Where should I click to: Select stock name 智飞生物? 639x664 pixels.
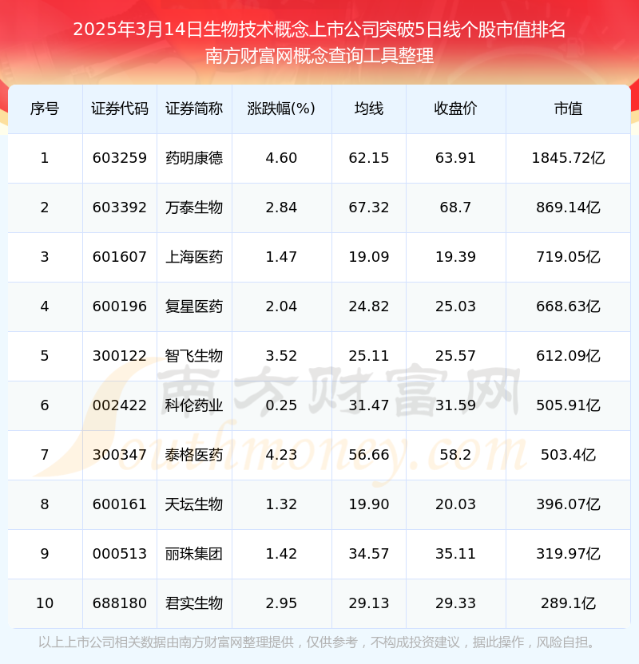(194, 356)
